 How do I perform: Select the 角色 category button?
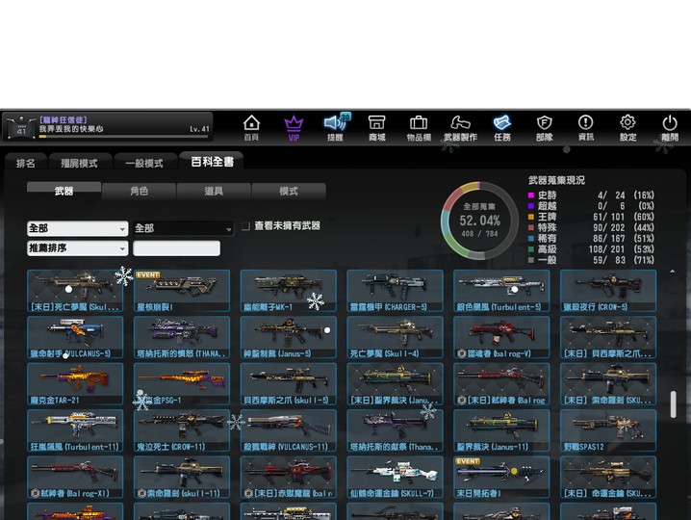tap(139, 191)
